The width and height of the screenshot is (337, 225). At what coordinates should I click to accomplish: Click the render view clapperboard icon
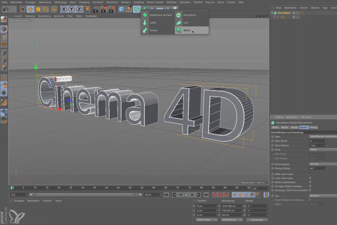(96, 9)
